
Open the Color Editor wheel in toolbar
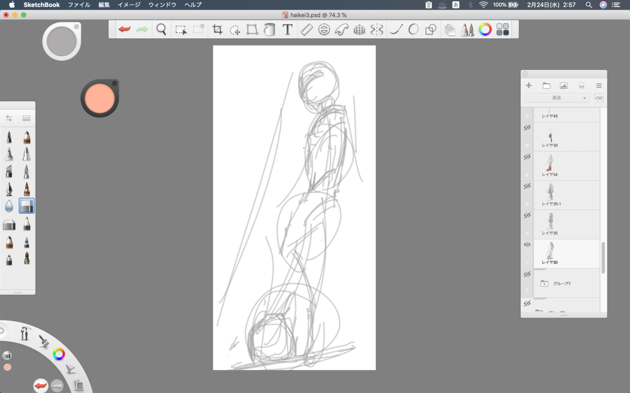(x=485, y=30)
